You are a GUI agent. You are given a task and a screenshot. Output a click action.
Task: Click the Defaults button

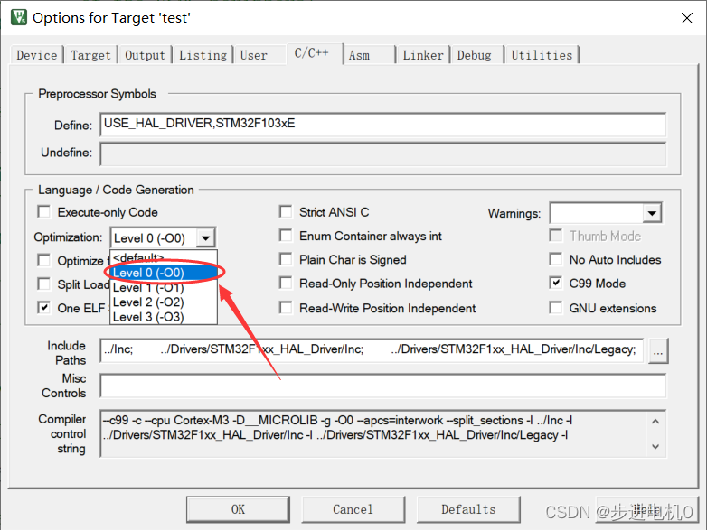(x=468, y=509)
